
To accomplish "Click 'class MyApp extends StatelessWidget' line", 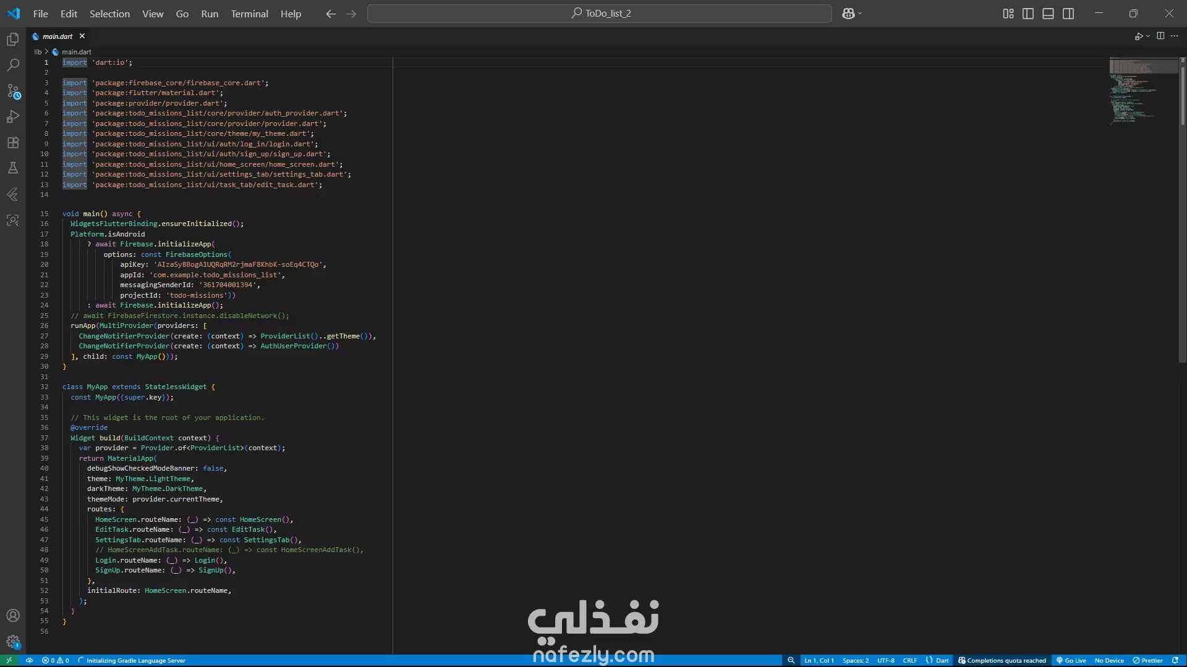I will coord(138,387).
